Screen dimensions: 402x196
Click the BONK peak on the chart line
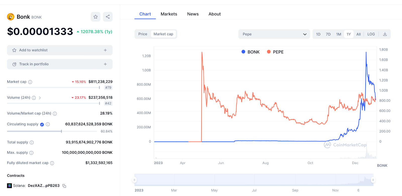pos(366,52)
